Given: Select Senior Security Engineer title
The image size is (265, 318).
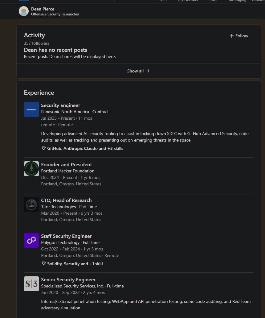Looking at the screenshot, I should (x=68, y=280).
